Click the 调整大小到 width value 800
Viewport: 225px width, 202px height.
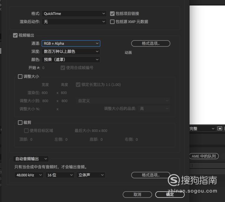click(45, 101)
